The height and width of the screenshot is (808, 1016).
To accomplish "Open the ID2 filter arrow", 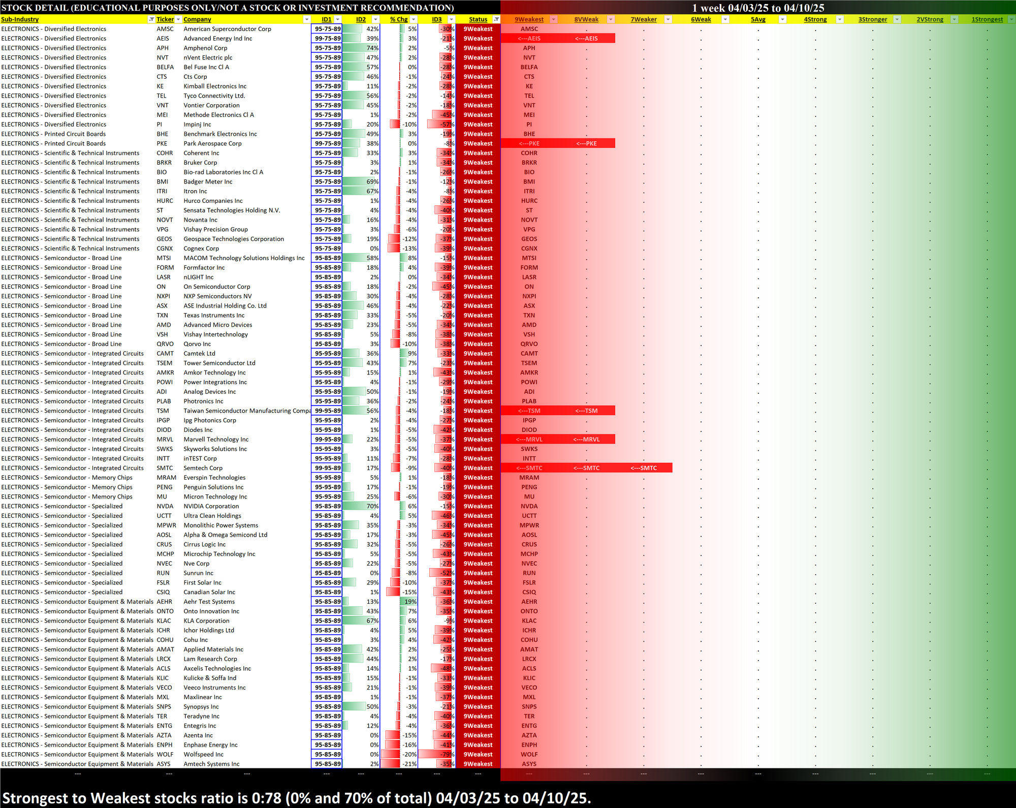I will [375, 19].
